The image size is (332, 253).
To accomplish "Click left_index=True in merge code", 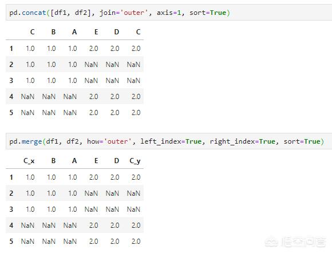I will click(x=171, y=141).
